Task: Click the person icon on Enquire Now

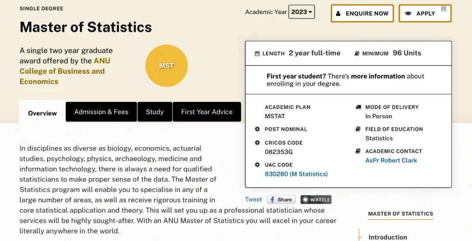Action: pos(338,14)
